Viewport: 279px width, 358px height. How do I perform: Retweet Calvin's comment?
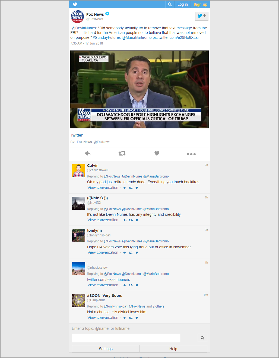[131, 188]
